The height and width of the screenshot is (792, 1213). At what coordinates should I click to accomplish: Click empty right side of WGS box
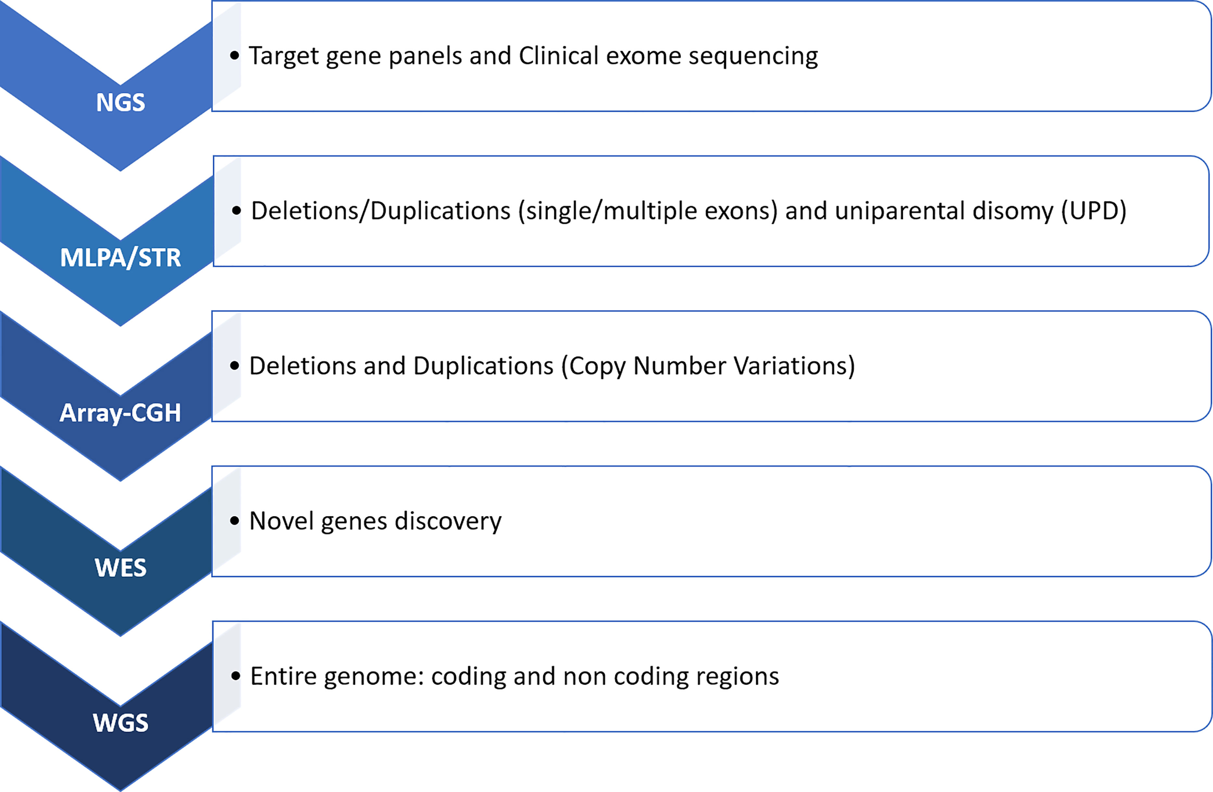point(994,676)
